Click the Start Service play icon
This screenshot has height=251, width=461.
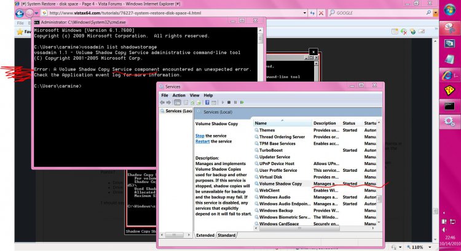click(223, 102)
